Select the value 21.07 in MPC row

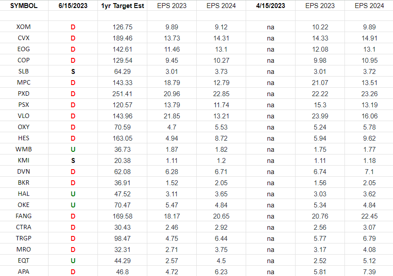coord(320,83)
